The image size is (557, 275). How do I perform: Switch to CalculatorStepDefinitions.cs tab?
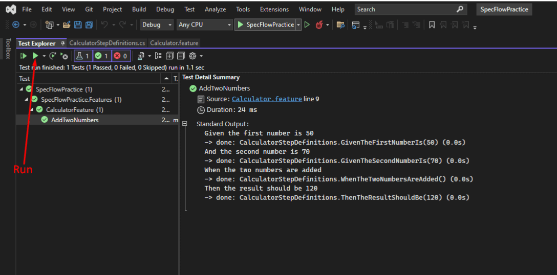point(108,43)
